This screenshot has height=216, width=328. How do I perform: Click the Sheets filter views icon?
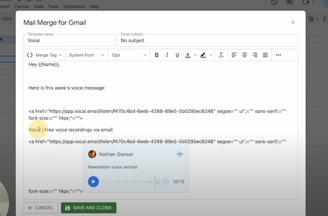click(312, 19)
